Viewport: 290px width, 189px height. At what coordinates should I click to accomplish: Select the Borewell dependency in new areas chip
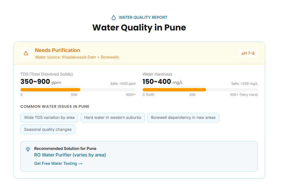183,117
